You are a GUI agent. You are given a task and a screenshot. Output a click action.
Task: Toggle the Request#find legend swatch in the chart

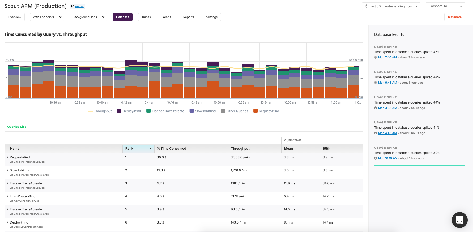coord(255,111)
